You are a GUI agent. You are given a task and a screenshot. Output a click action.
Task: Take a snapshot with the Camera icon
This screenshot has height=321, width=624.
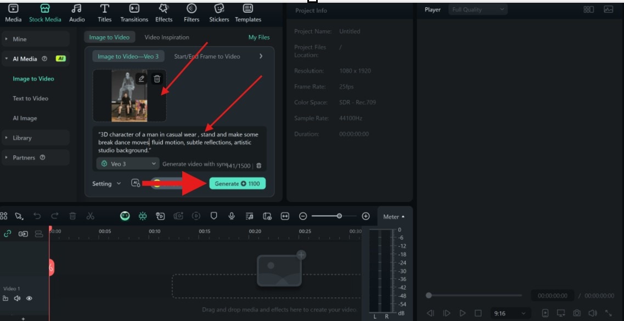[576, 312]
